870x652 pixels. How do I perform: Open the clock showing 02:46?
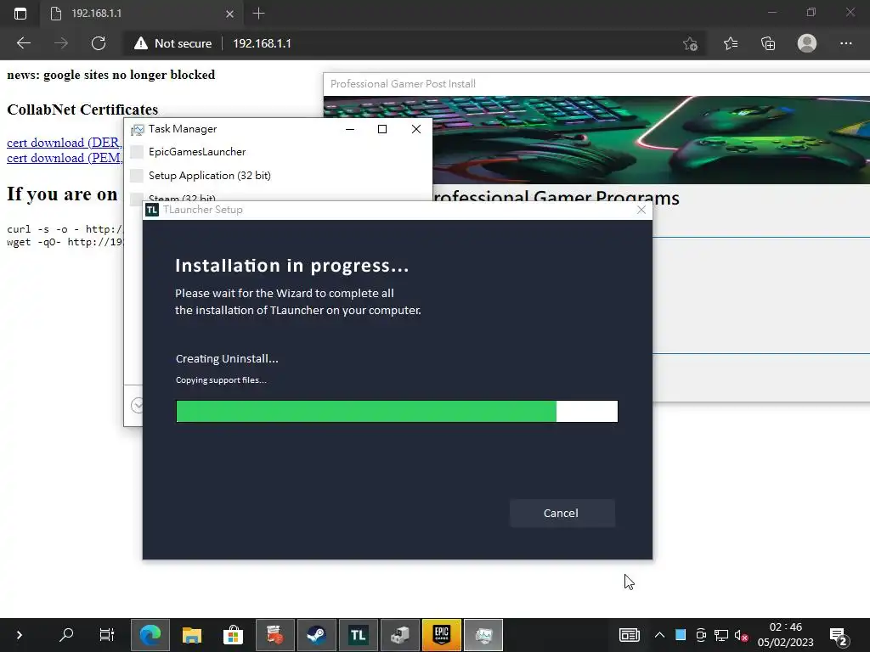coord(786,635)
